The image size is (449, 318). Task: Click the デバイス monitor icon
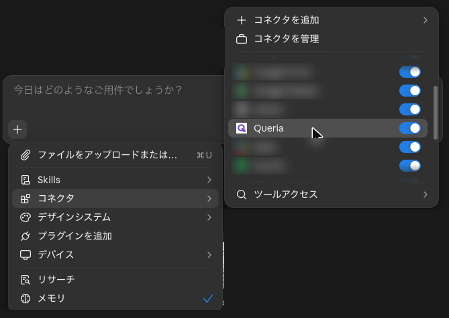(x=26, y=255)
